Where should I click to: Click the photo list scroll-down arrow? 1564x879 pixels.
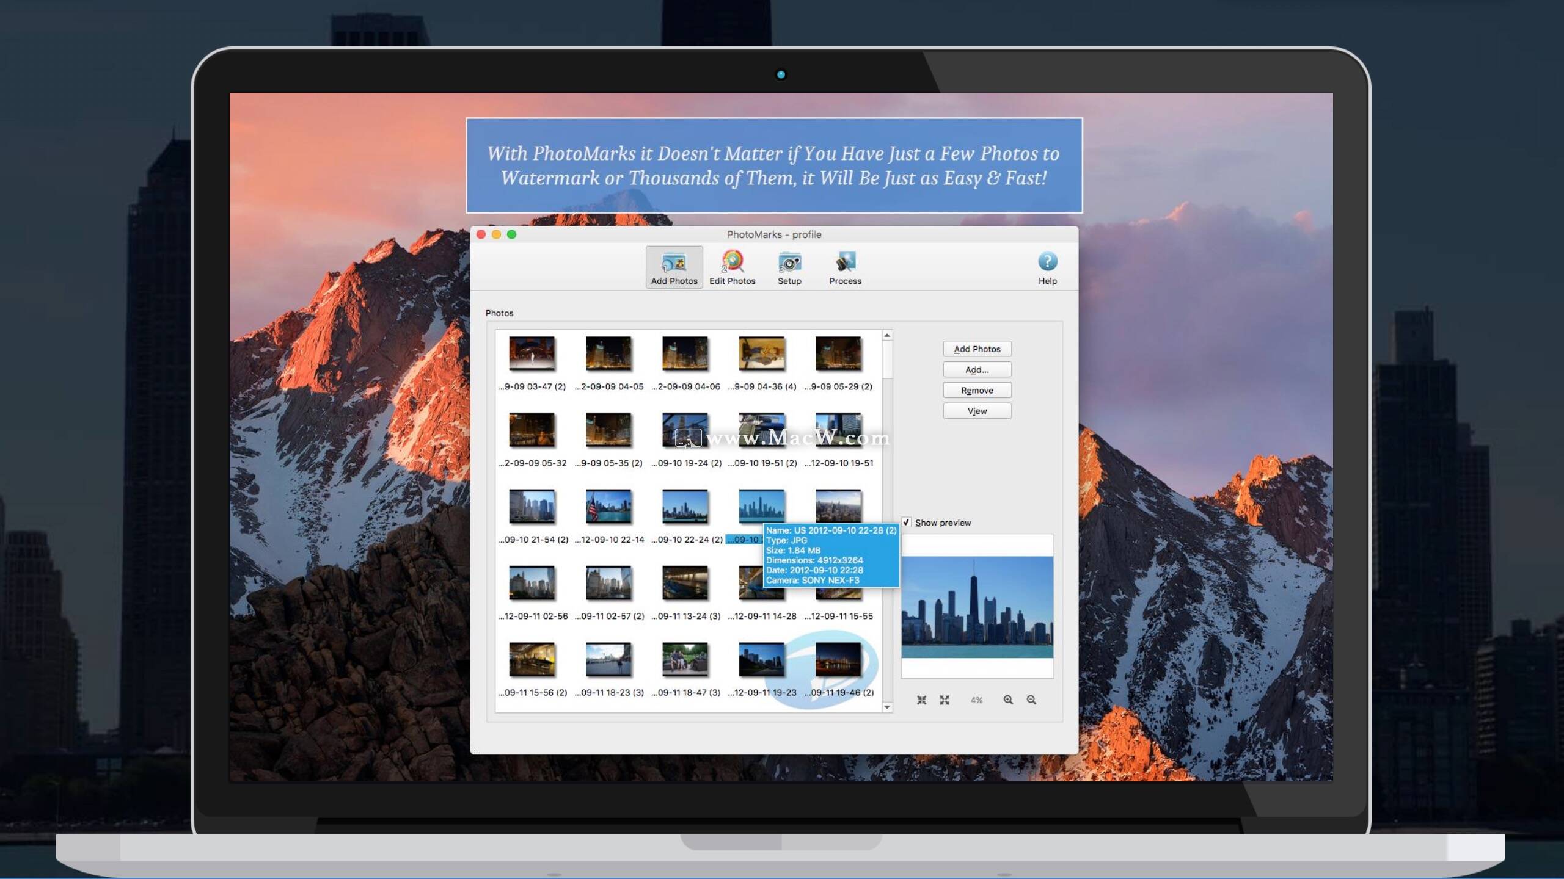tap(887, 707)
